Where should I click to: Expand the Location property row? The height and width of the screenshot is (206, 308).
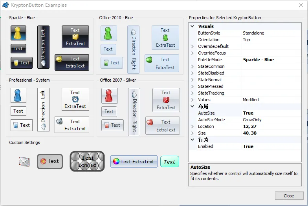tap(192, 126)
